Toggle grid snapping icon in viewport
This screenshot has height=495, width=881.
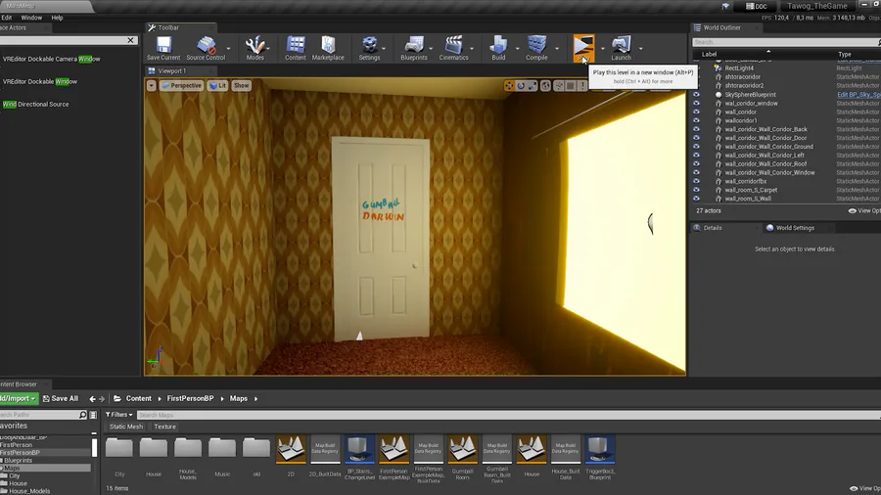point(571,86)
